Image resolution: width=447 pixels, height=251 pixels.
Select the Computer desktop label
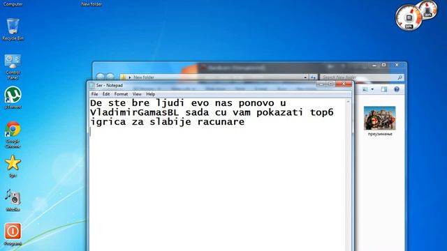[x=13, y=4]
